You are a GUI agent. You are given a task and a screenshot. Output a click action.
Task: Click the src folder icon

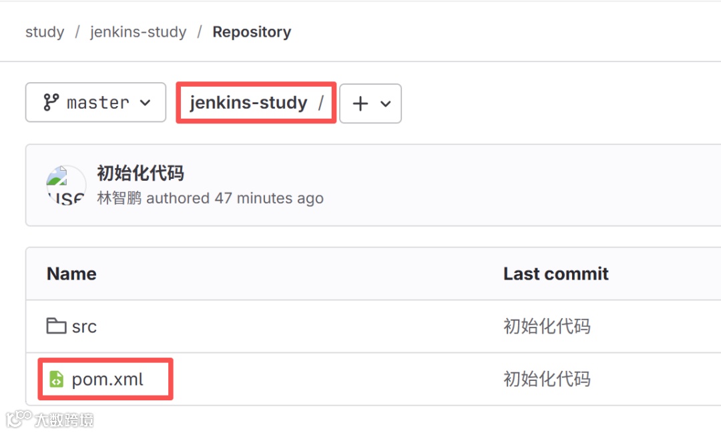(x=57, y=326)
